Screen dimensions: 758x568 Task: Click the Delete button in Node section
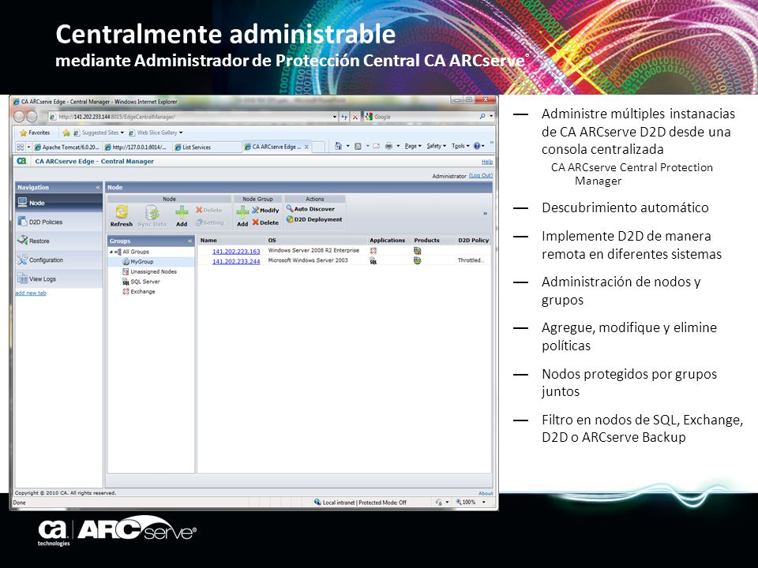[x=208, y=210]
